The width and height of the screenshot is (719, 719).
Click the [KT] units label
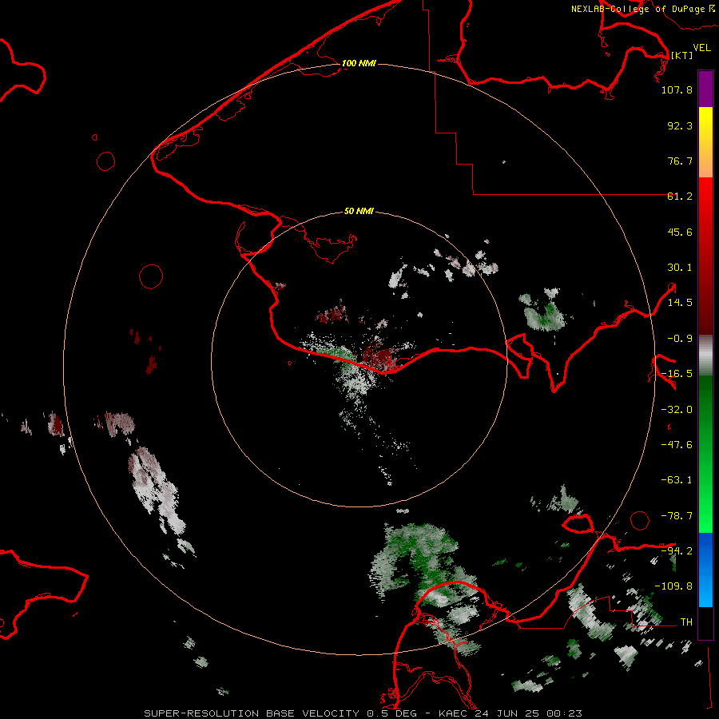(x=682, y=55)
